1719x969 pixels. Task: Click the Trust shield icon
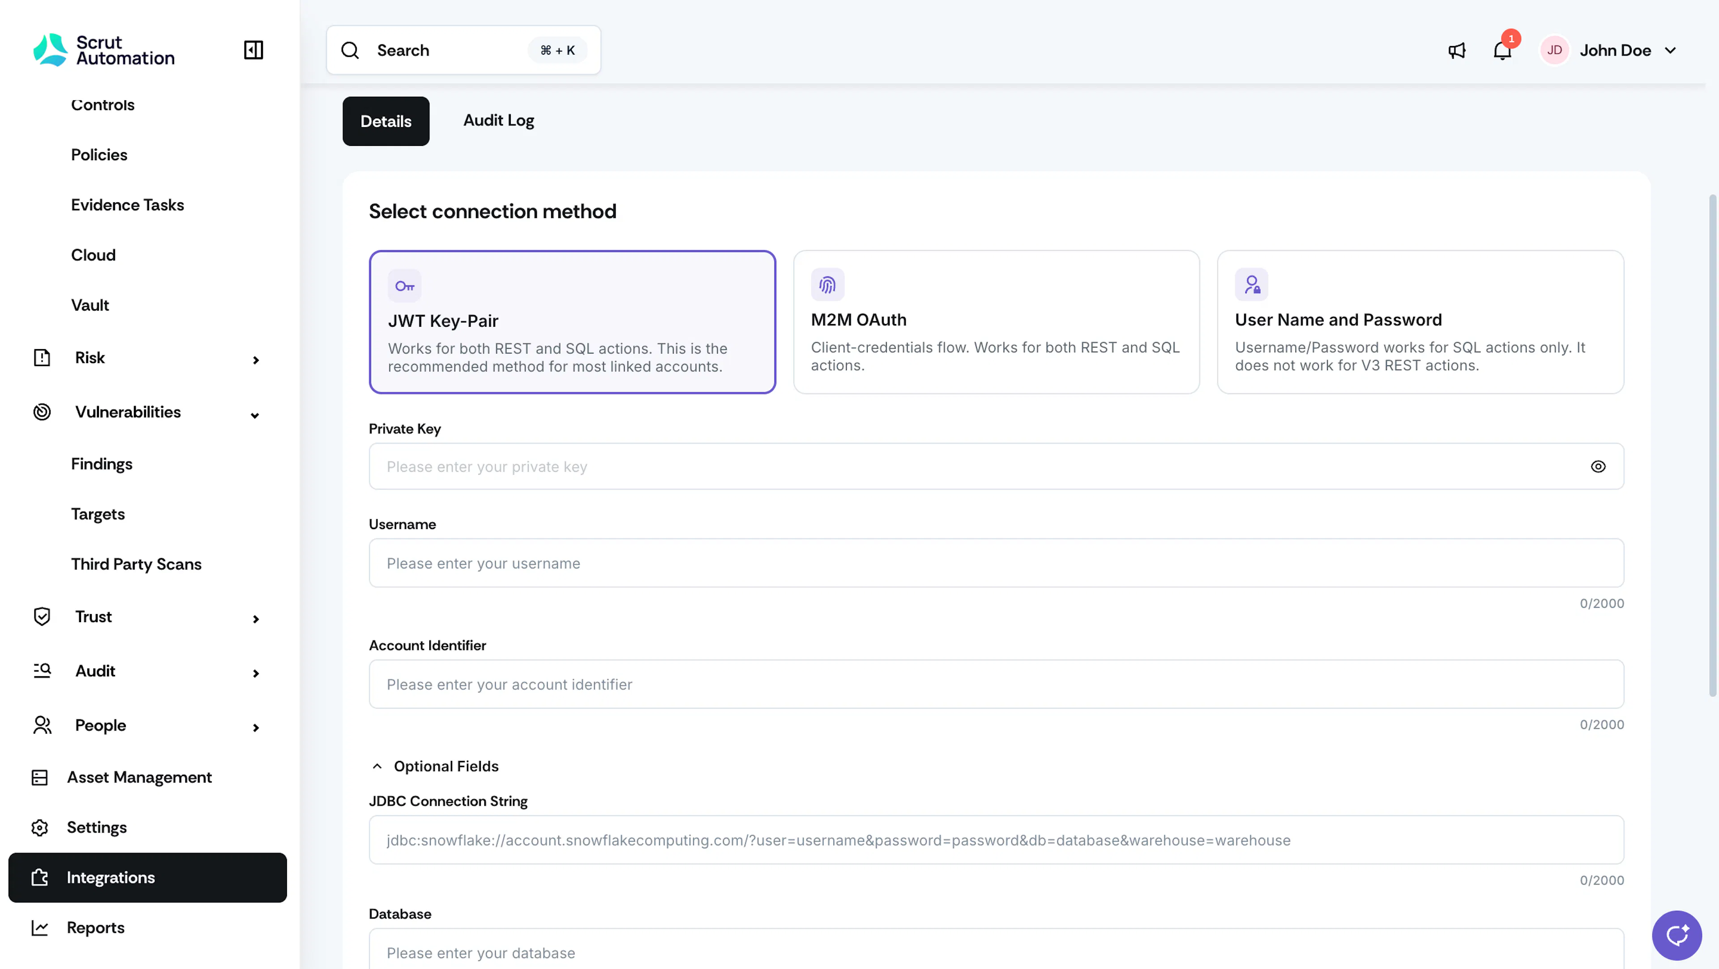[x=42, y=617]
